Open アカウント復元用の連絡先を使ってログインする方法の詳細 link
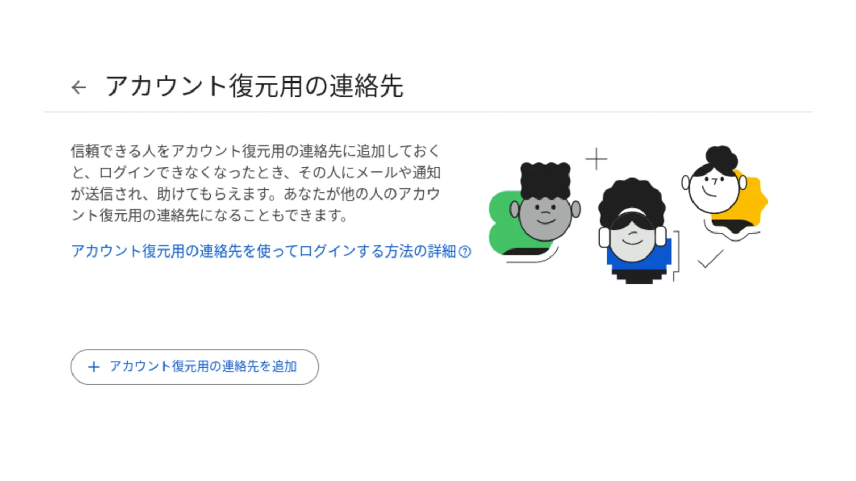 pyautogui.click(x=264, y=251)
